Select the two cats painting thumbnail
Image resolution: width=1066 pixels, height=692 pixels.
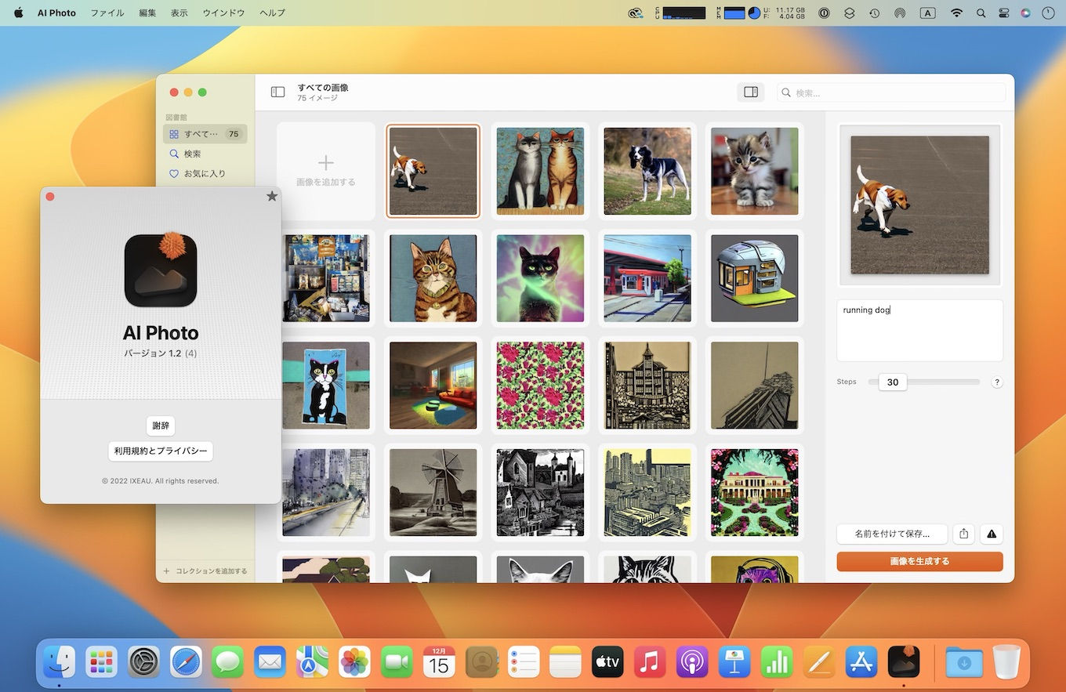[x=541, y=171]
